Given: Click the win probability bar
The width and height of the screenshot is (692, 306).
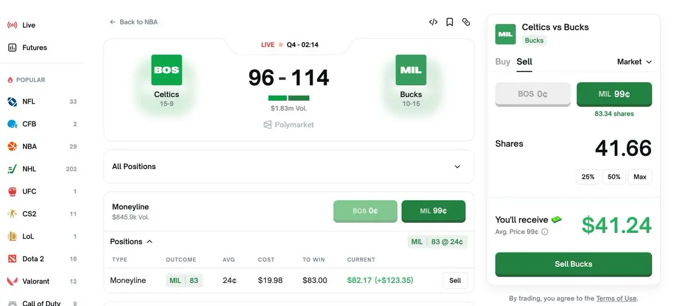Looking at the screenshot, I should point(289,98).
